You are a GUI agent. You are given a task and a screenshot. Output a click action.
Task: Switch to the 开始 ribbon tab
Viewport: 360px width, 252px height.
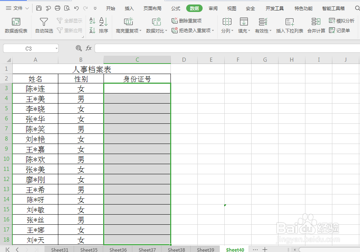110,8
